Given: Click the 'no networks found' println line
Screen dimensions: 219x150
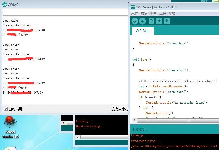Looking at the screenshot, I should 177,102.
